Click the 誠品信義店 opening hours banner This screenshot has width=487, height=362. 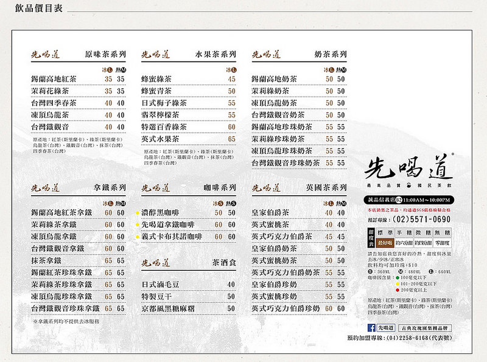coord(408,200)
